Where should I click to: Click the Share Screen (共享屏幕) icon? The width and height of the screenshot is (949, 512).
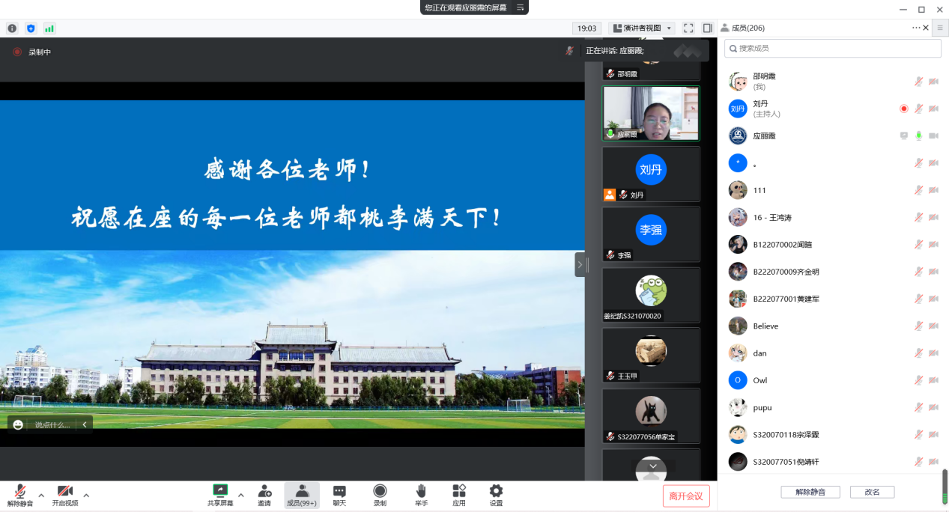pos(220,495)
